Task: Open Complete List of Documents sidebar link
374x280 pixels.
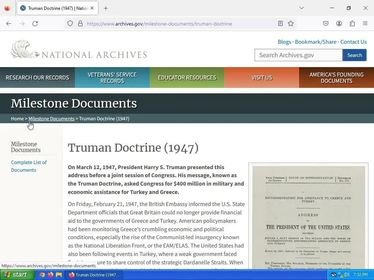Action: pyautogui.click(x=29, y=166)
